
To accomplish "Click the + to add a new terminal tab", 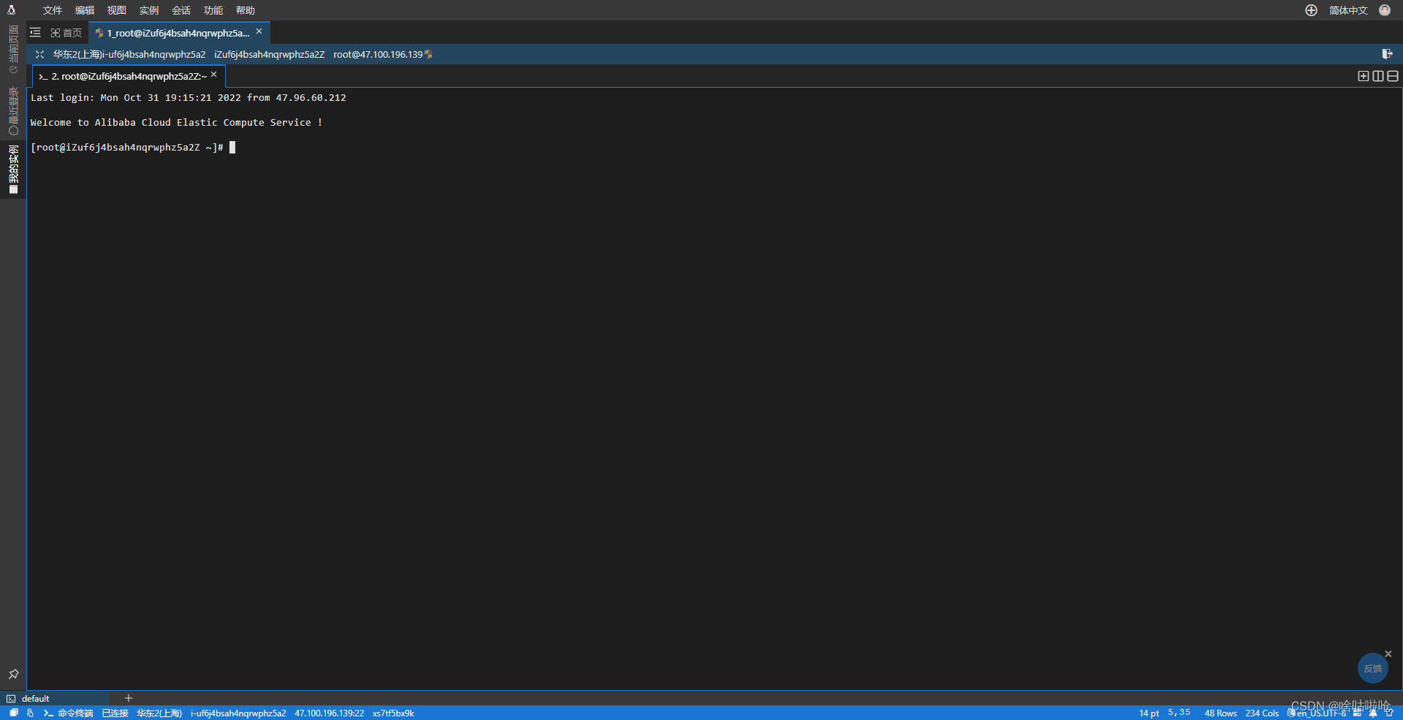I will click(129, 698).
